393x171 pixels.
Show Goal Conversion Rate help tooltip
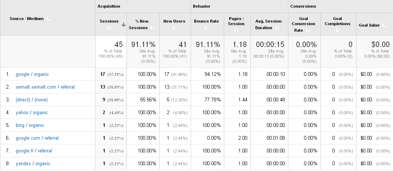(x=308, y=30)
